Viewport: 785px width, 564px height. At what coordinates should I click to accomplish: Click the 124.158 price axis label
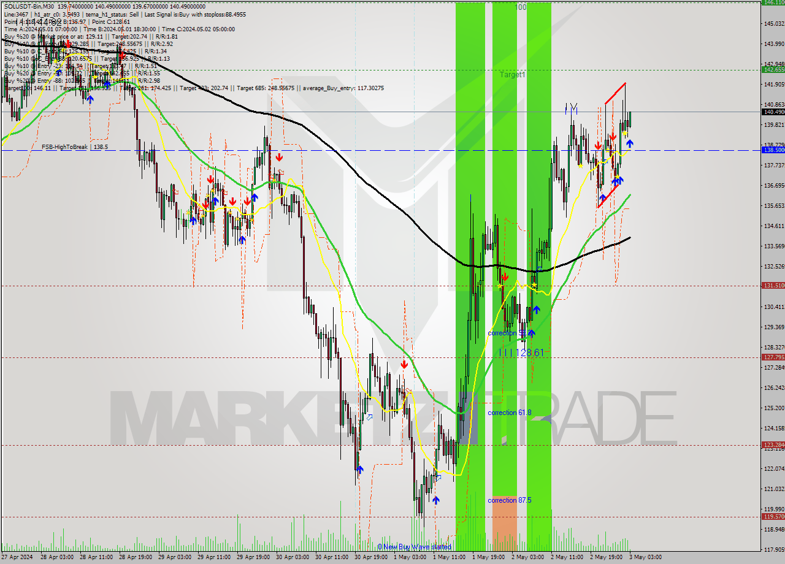point(773,428)
